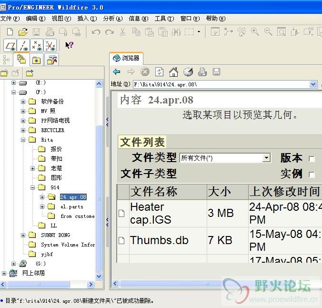This screenshot has width=322, height=308.
Task: Open the 工具(T) menu
Action: coord(164,19)
